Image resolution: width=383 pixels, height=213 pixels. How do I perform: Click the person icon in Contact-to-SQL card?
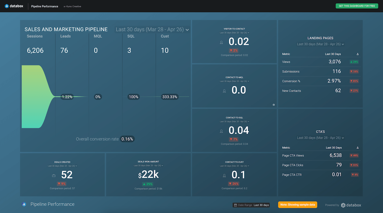(x=222, y=131)
